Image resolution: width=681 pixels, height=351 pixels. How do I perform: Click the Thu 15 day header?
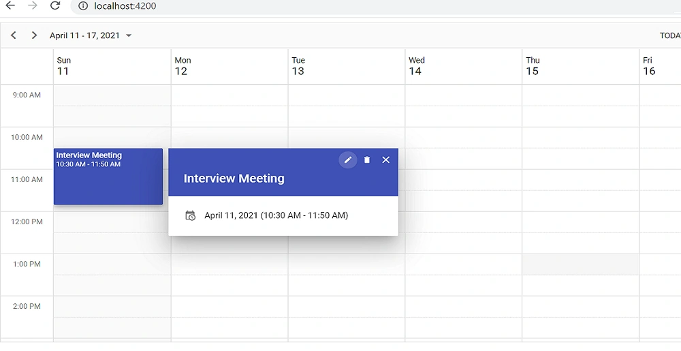(581, 66)
